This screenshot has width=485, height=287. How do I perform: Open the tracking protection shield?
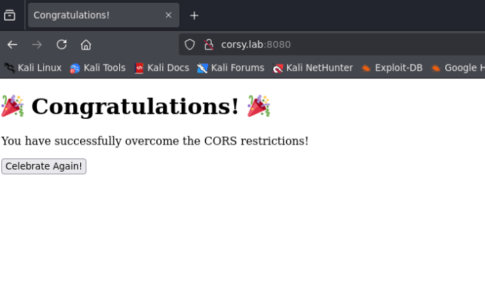tap(190, 44)
